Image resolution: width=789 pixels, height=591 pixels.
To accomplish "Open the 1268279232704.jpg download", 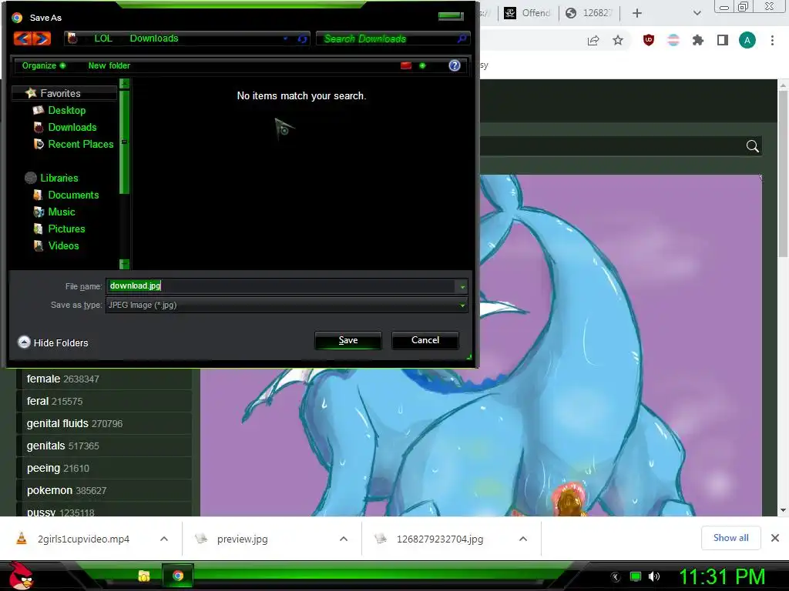I will (439, 539).
